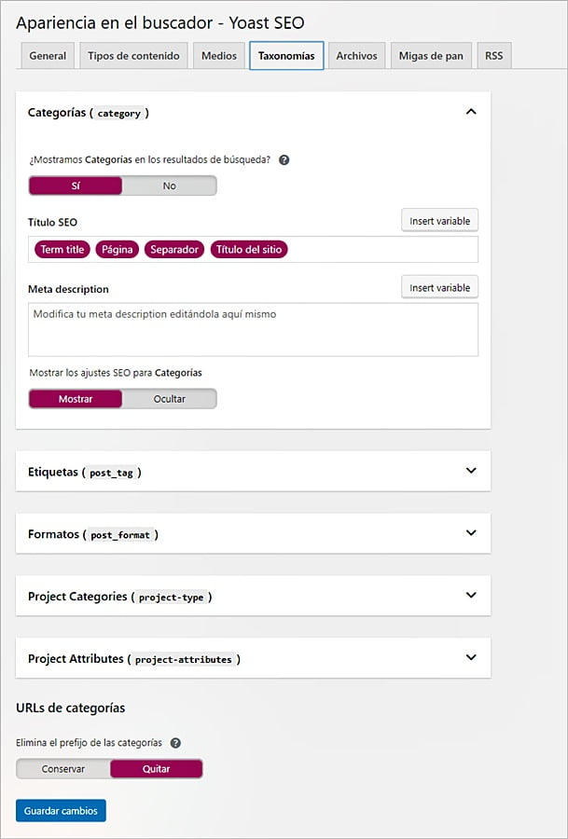Screen dimensions: 568x839
Task: Select the Página variable tag
Action: (118, 249)
